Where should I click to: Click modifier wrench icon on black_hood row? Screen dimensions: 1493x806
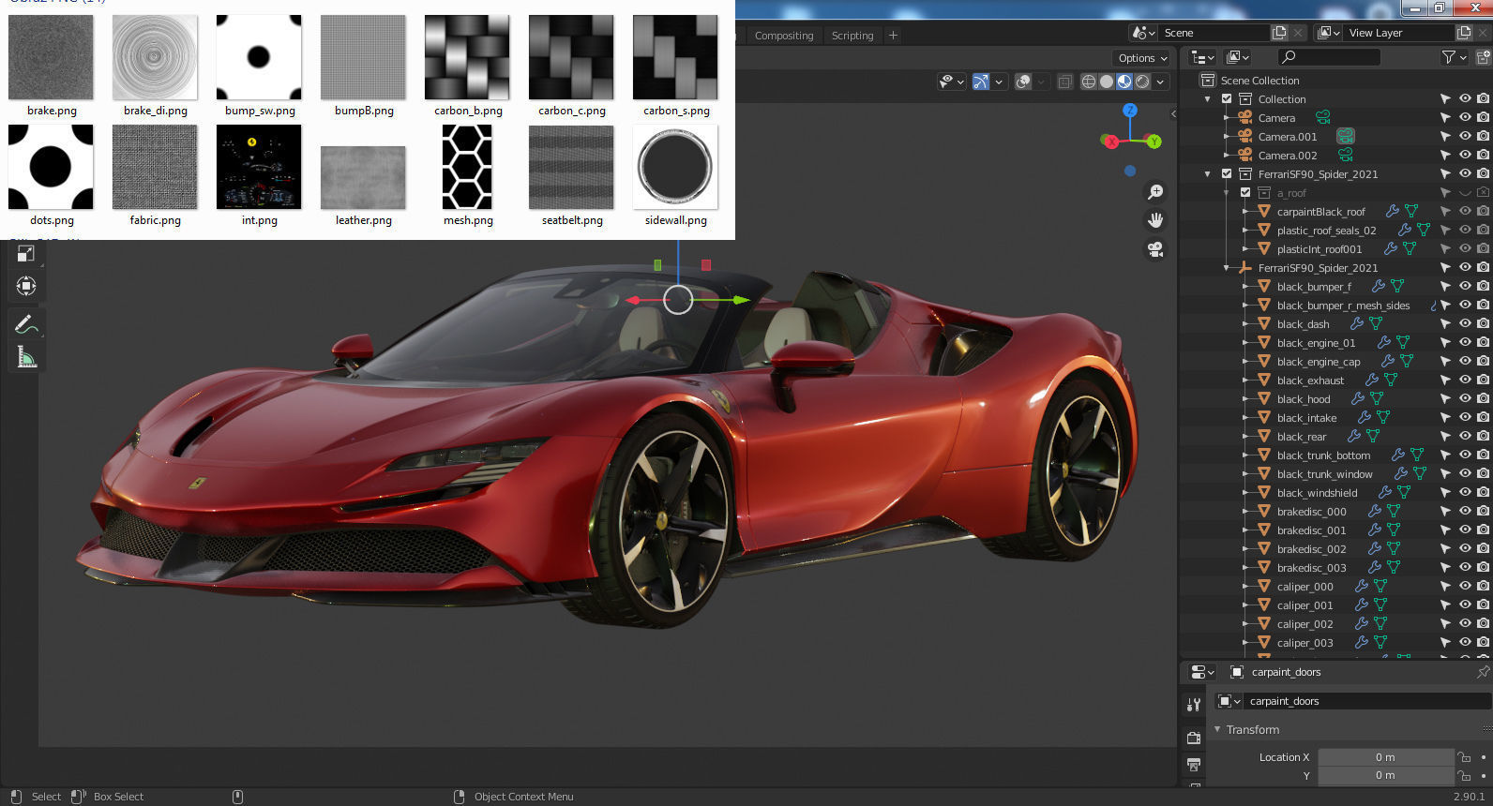pos(1357,398)
